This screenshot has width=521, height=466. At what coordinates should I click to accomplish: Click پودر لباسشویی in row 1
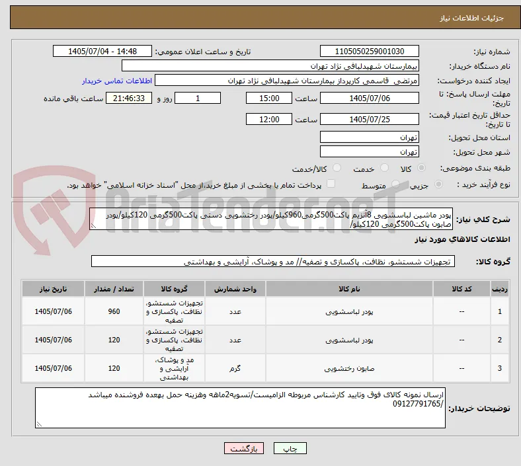tap(349, 312)
